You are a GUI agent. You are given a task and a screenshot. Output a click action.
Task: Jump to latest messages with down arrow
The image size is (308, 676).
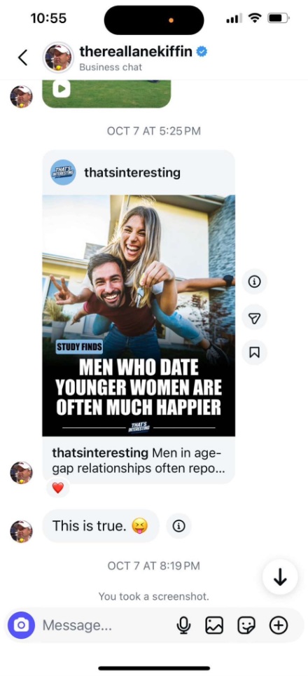tap(281, 577)
